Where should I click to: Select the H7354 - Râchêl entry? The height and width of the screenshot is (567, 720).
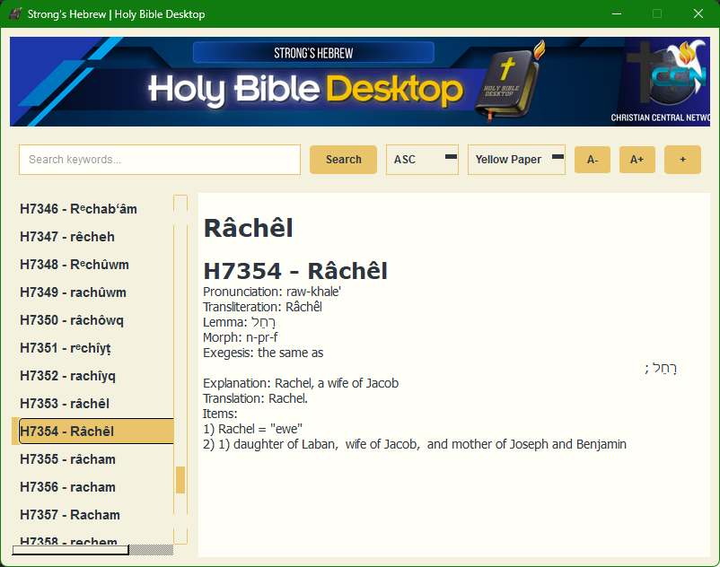point(92,432)
